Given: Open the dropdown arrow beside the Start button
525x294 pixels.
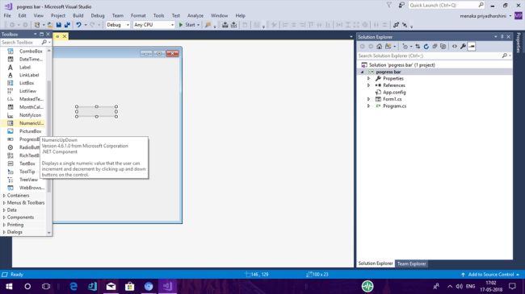Looking at the screenshot, I should pos(198,25).
